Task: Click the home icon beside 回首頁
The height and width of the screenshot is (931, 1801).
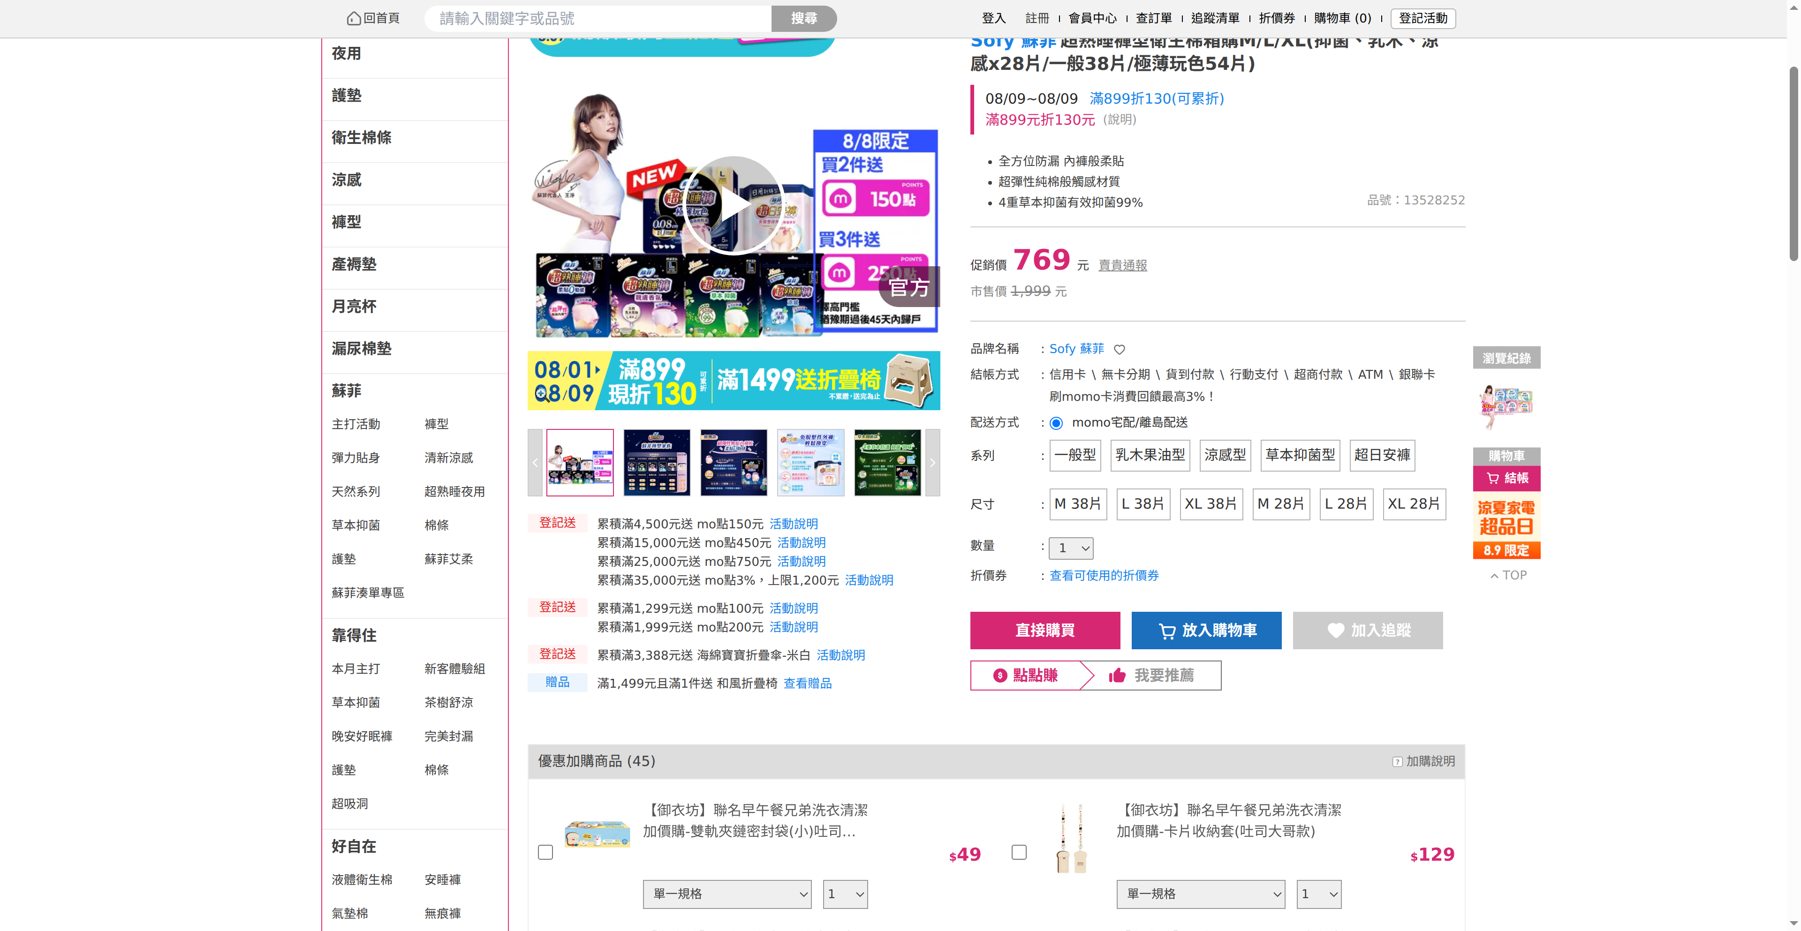Action: pos(354,18)
